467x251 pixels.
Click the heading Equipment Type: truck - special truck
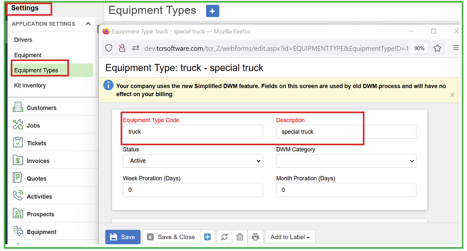(x=184, y=68)
